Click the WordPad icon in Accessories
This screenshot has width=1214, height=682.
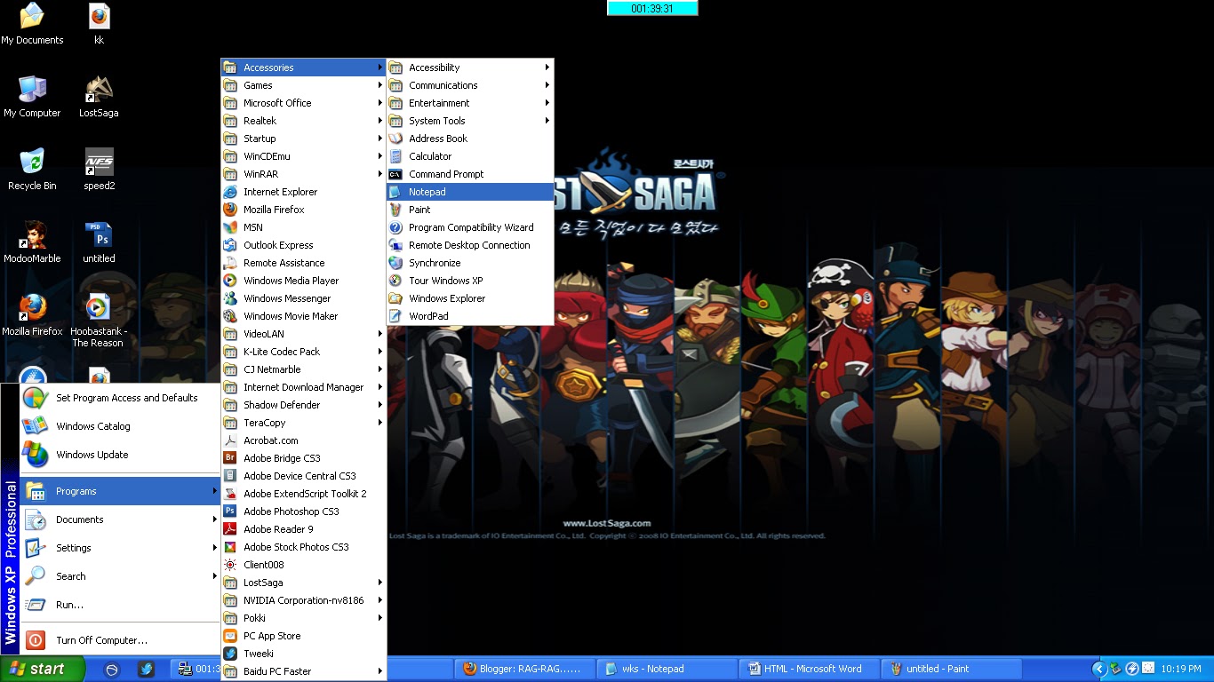coord(395,316)
